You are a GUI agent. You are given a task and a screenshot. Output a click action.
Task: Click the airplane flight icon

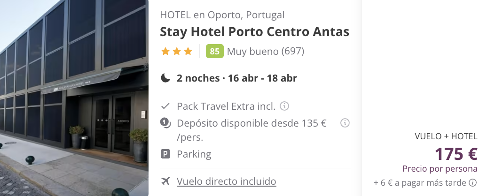pos(165,181)
